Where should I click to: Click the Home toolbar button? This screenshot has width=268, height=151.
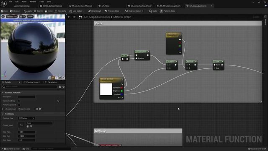[49, 11]
